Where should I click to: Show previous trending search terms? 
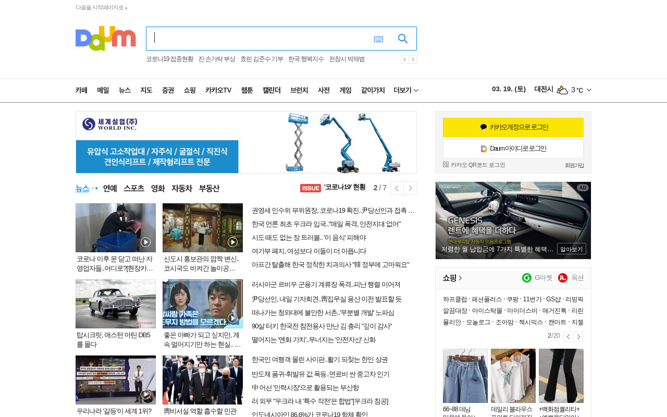coord(404,59)
